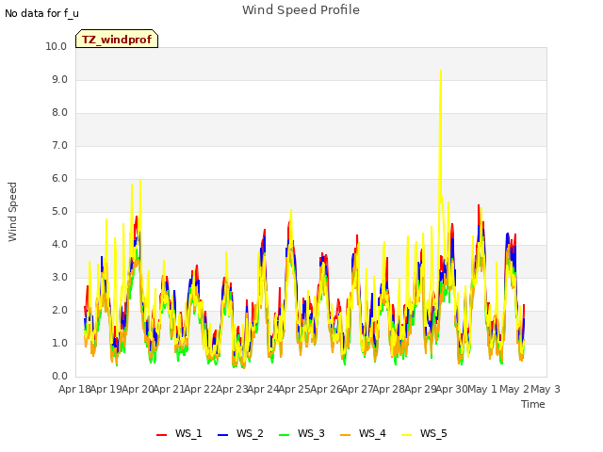
Task: Click the 9.0 y-axis tick label
Action: coord(59,79)
